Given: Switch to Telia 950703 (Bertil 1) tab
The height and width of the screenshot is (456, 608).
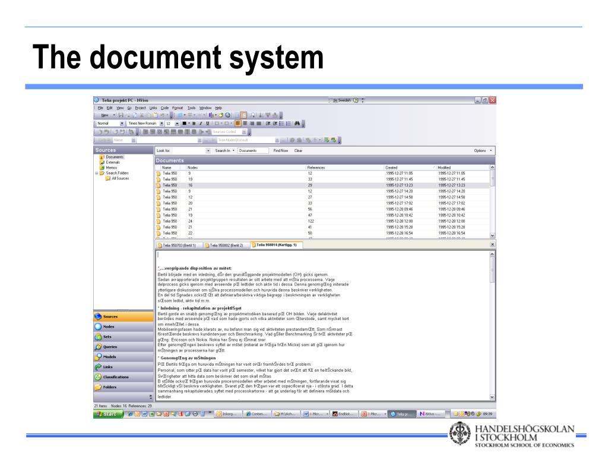Looking at the screenshot, I should 179,245.
